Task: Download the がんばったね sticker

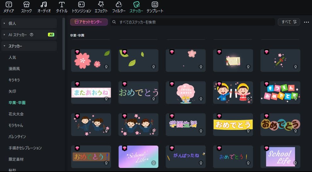Action: tap(201, 163)
